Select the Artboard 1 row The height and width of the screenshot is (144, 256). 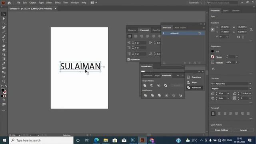pos(183,33)
